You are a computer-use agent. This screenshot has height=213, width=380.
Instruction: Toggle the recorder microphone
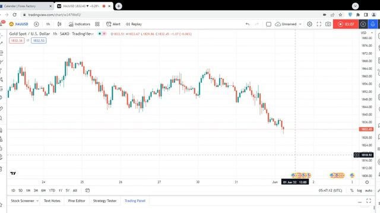373,24
